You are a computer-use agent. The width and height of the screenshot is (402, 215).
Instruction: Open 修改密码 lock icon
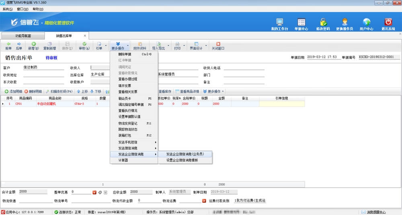tap(323, 24)
